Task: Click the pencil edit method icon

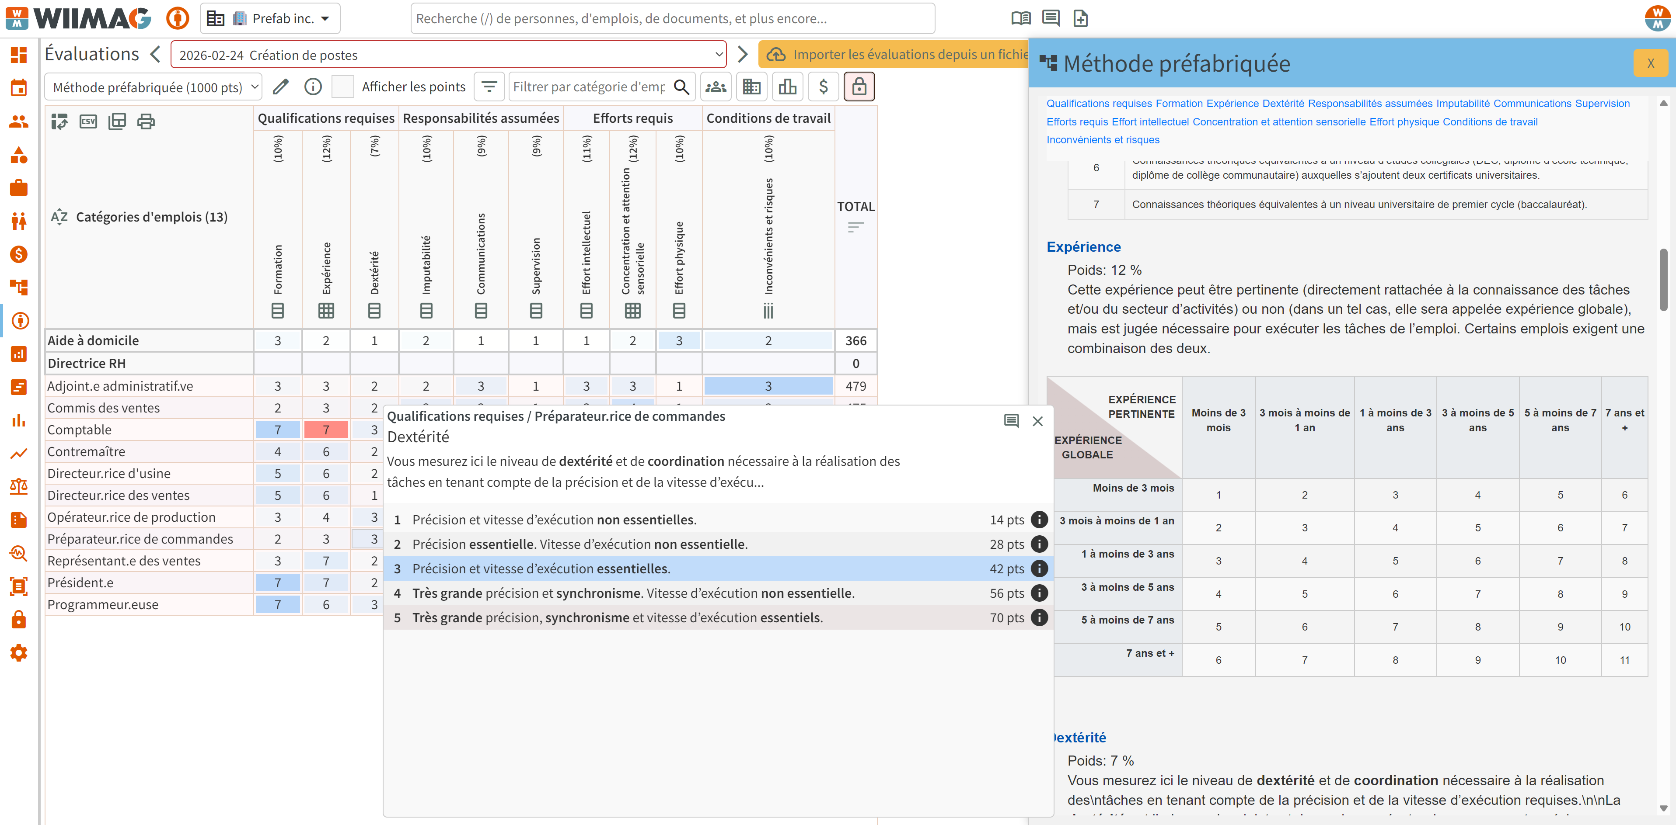Action: [x=280, y=87]
